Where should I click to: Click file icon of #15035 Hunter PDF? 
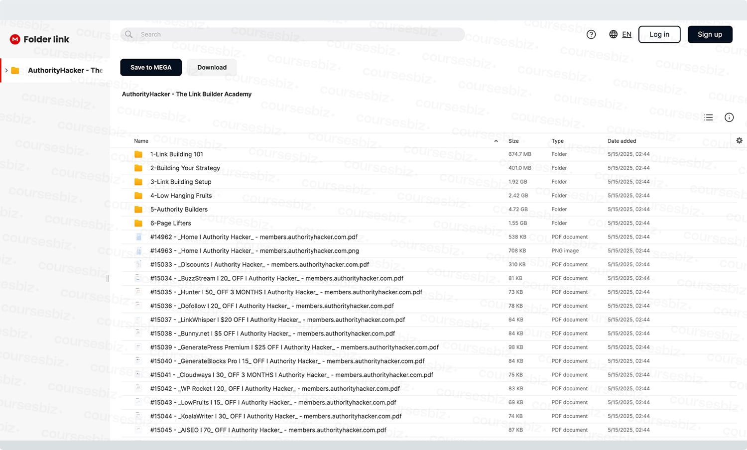138,292
